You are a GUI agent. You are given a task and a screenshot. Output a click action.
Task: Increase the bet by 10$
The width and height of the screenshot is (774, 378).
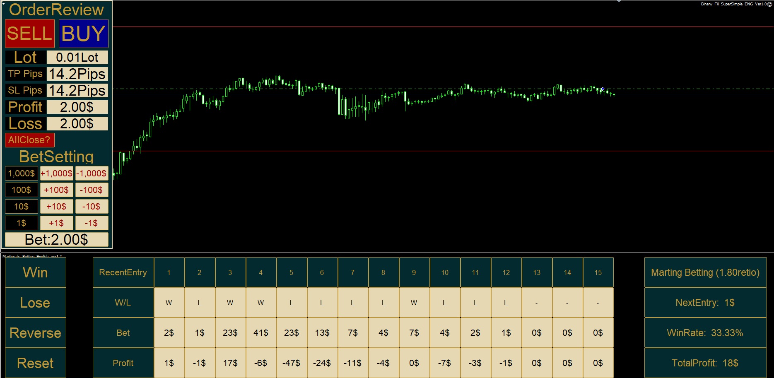click(x=56, y=206)
